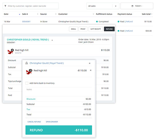Click OPEN DRAWER link
Image resolution: width=155 pixels, height=140 pixels.
click(x=52, y=122)
